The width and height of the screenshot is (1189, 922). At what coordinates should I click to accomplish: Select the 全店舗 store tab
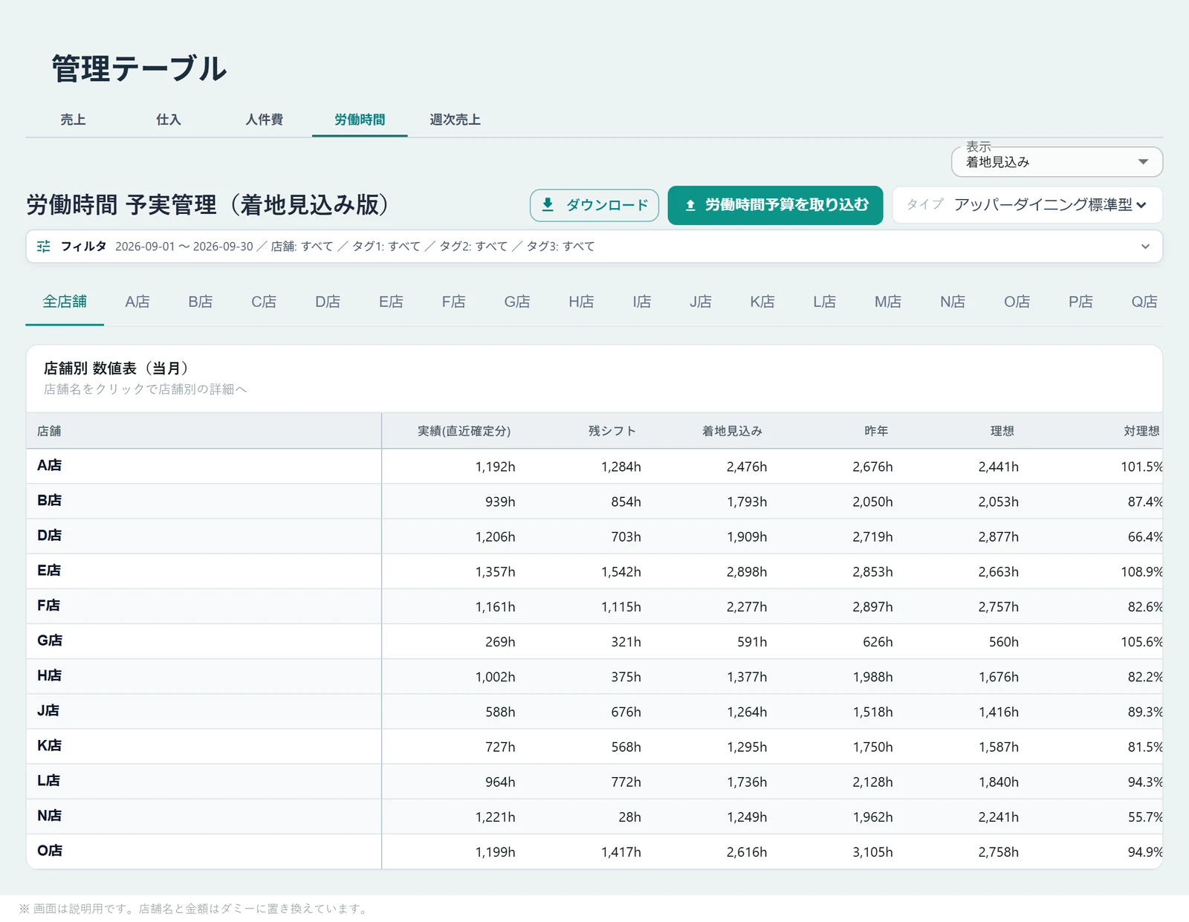pyautogui.click(x=65, y=302)
